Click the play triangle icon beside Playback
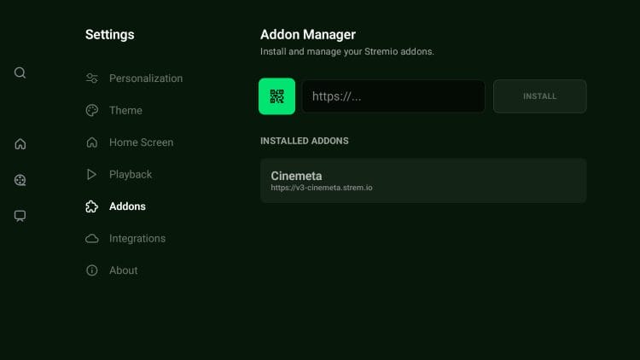640x360 pixels. pyautogui.click(x=92, y=175)
